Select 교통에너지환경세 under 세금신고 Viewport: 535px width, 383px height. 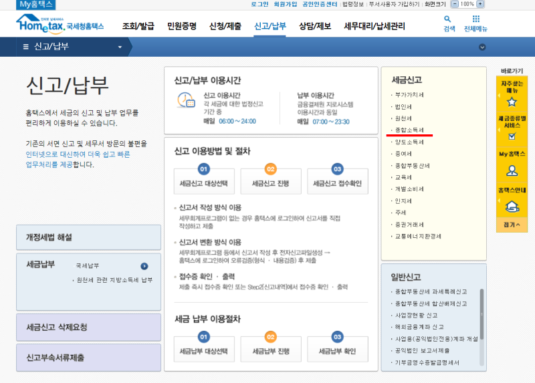tap(418, 236)
